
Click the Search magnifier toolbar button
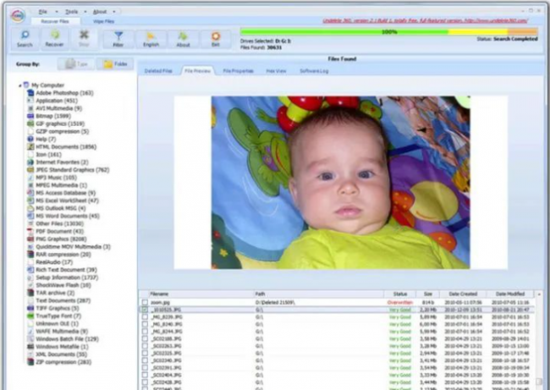pos(25,39)
